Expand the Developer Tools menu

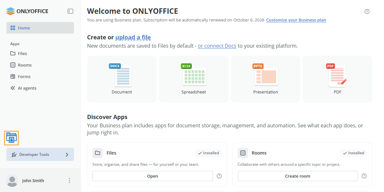click(x=40, y=155)
